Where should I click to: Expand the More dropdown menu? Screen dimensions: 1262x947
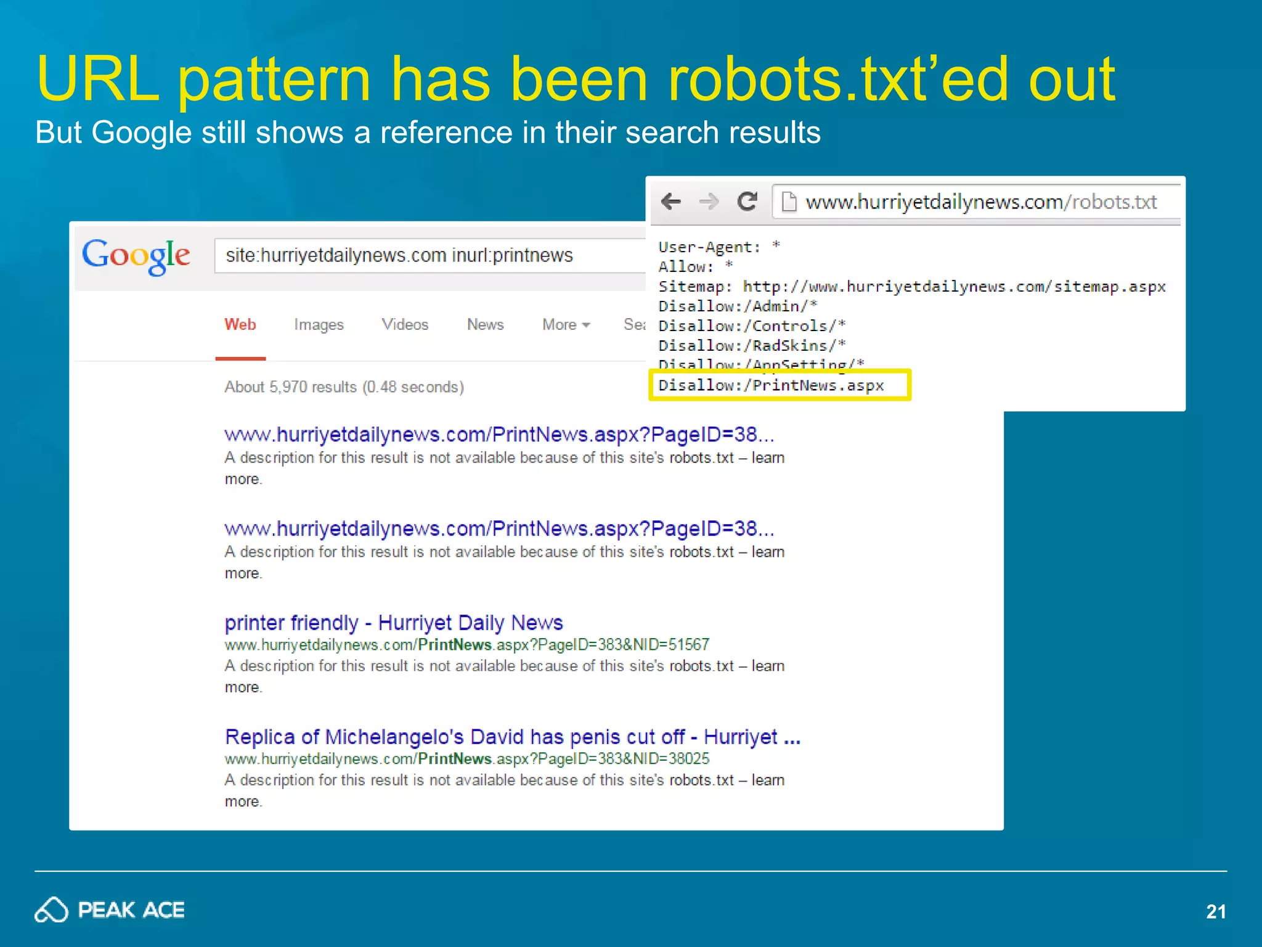click(566, 324)
